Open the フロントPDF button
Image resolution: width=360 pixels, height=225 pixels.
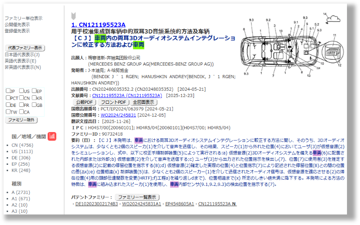click(x=113, y=102)
